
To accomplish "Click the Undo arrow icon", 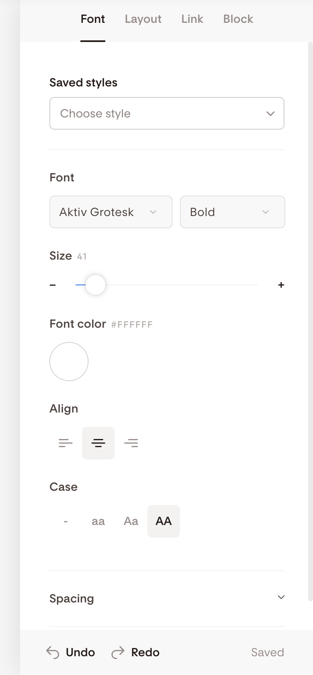I will (x=53, y=652).
